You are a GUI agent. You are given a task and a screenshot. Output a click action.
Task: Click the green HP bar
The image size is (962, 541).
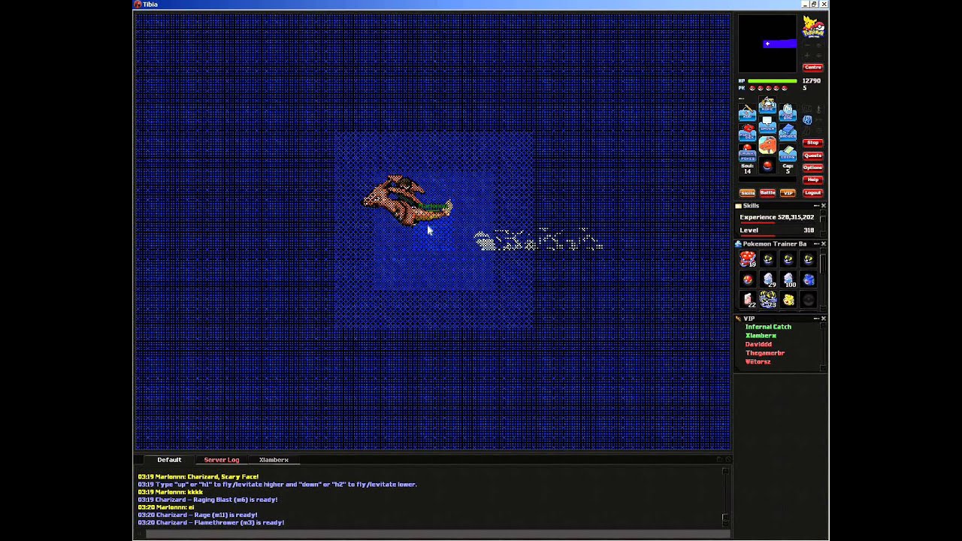773,81
